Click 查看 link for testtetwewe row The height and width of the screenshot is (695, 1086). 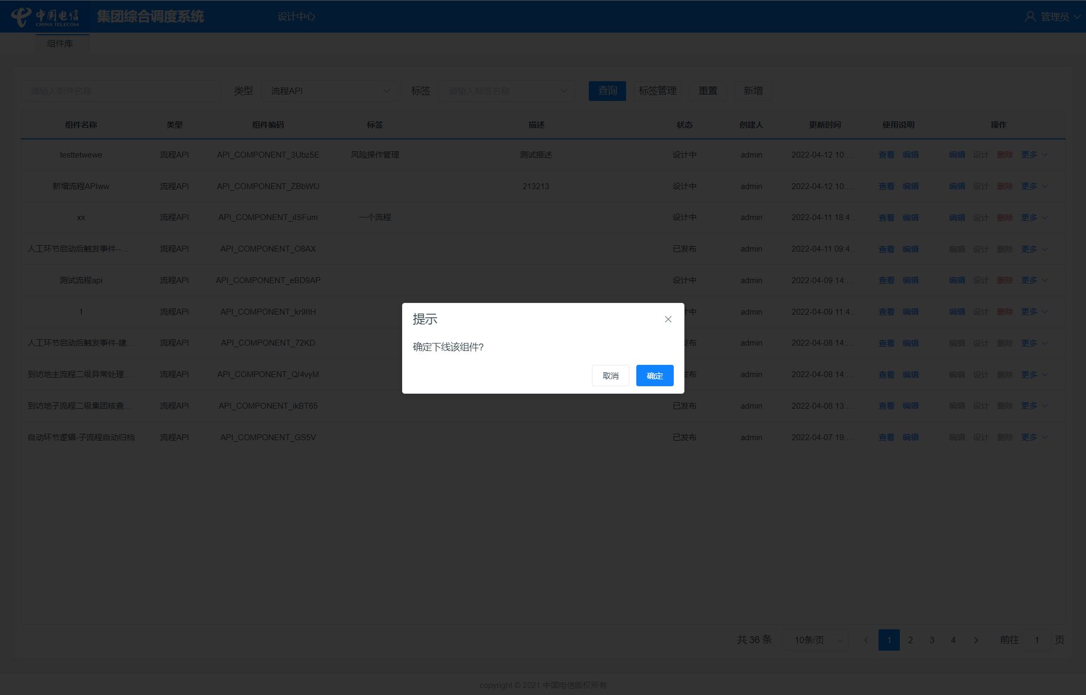(886, 155)
